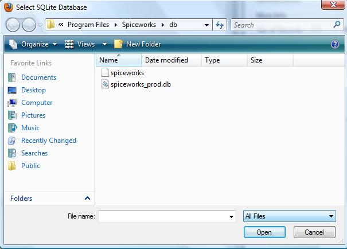This screenshot has height=249, width=347.
Task: Click the Desktop icon in sidebar
Action: coord(12,90)
